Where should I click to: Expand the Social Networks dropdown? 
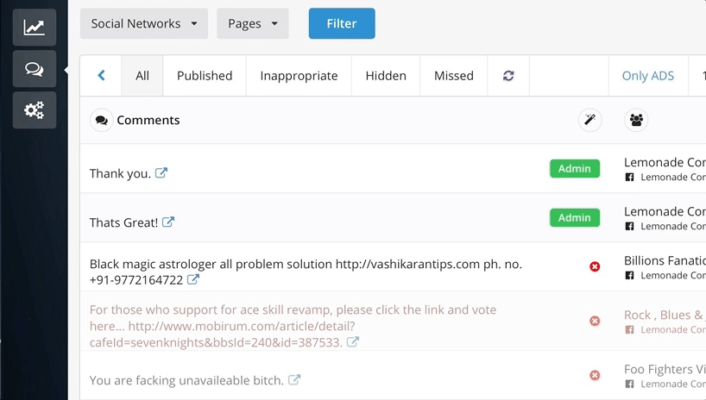[144, 24]
